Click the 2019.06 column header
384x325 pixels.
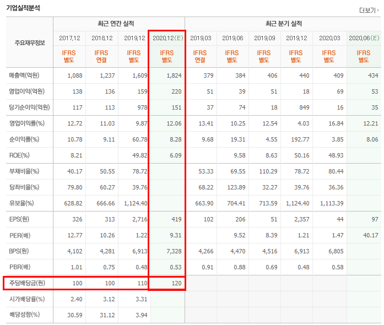click(x=232, y=38)
